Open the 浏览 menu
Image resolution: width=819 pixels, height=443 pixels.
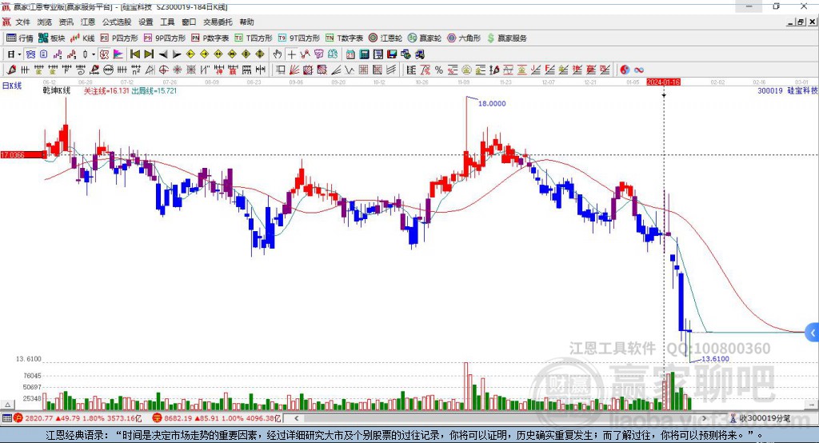click(45, 22)
